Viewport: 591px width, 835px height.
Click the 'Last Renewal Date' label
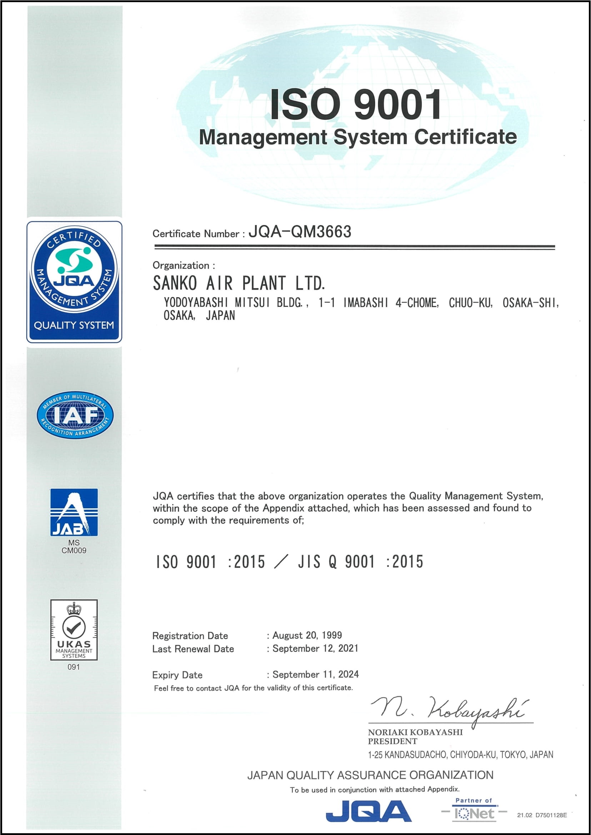point(193,649)
